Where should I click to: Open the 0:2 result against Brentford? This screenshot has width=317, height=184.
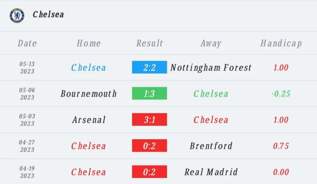coord(150,146)
